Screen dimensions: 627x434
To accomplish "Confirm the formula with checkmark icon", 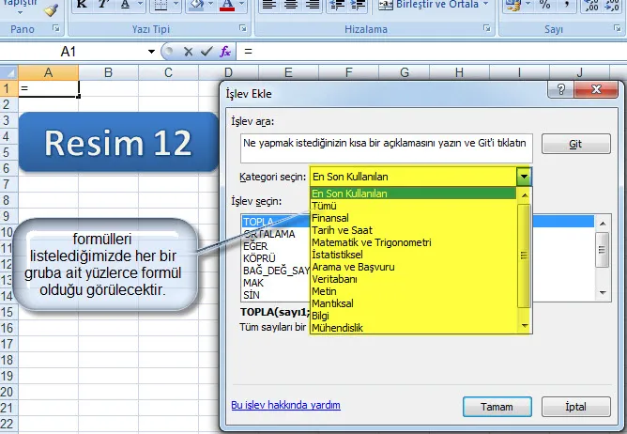I will point(206,51).
